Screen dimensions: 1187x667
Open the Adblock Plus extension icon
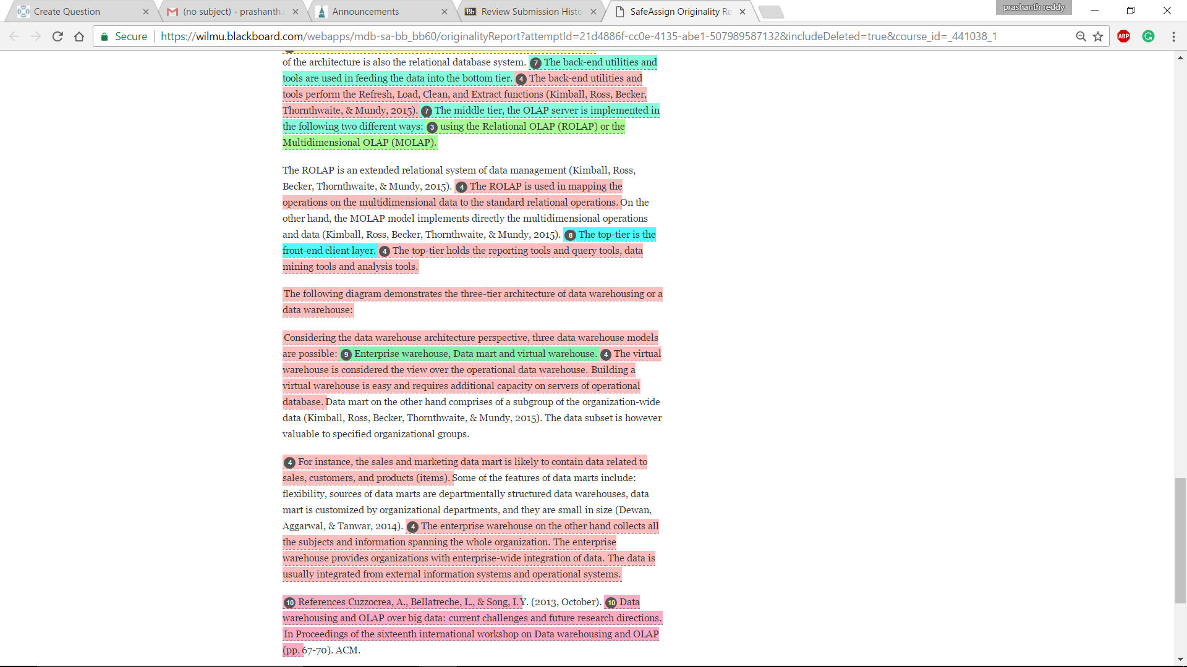pyautogui.click(x=1124, y=36)
